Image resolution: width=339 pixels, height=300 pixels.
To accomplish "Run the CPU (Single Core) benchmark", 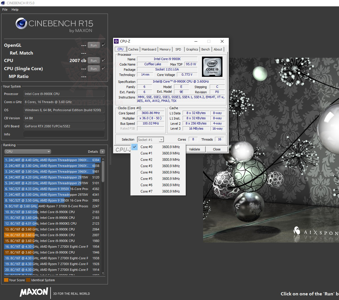I will point(93,68).
